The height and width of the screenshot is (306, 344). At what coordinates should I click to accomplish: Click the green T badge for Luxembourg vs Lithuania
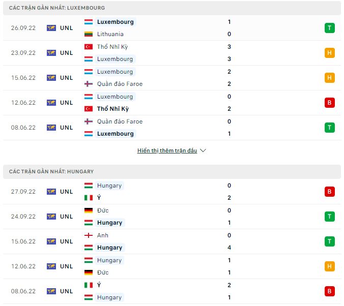329,28
